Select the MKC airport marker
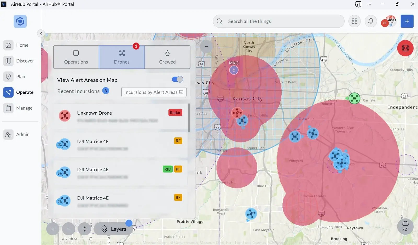 click(x=234, y=70)
